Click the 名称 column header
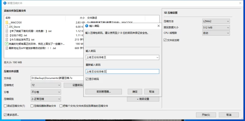The image size is (245, 121). pos(8,18)
